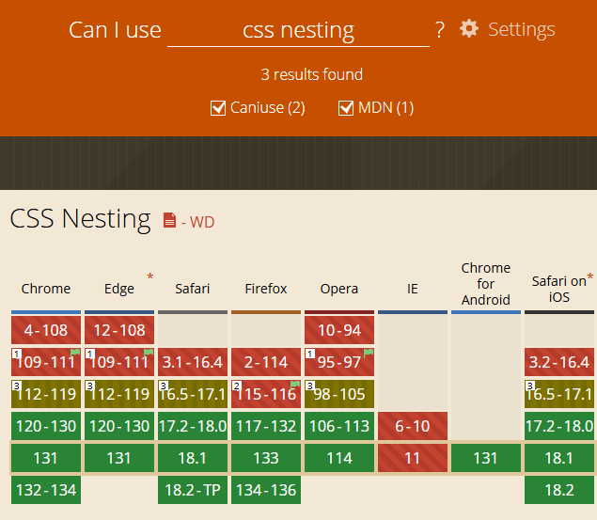Select the IE browser column header

(413, 289)
